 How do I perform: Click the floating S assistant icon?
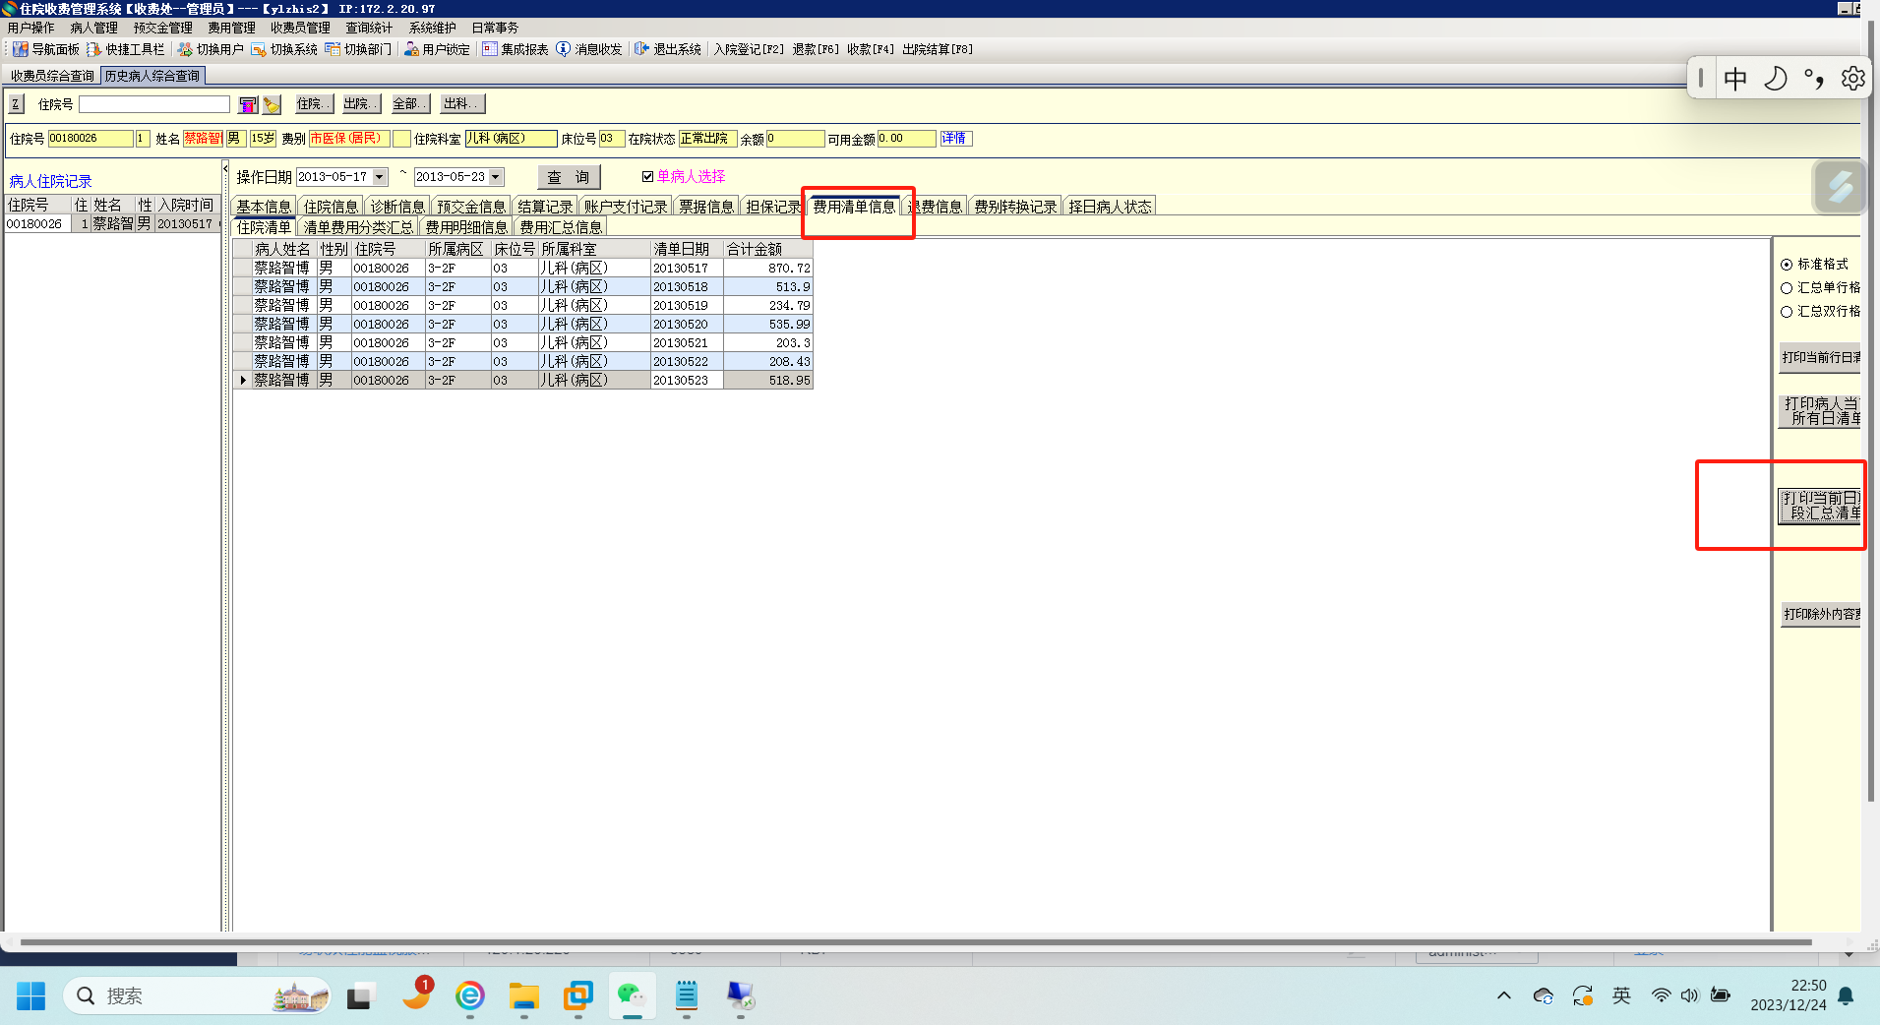1840,187
